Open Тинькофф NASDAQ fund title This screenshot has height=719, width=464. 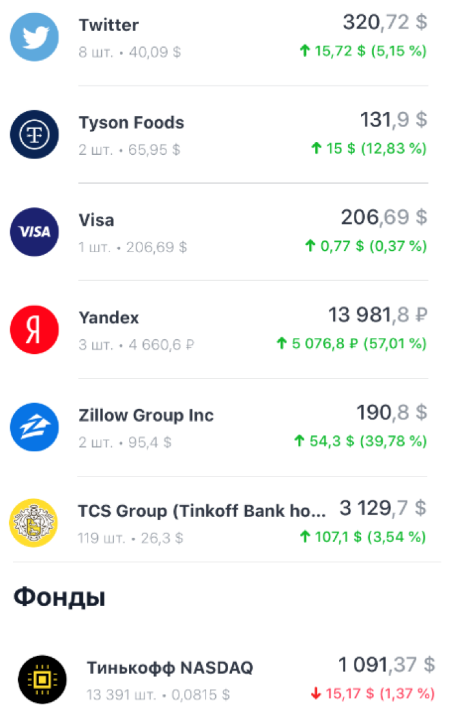click(x=170, y=667)
